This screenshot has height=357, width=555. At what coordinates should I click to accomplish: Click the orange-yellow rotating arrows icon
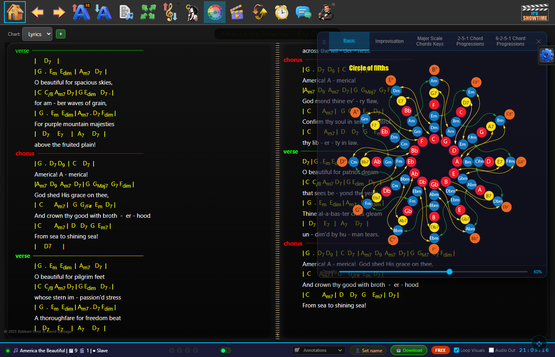[260, 12]
